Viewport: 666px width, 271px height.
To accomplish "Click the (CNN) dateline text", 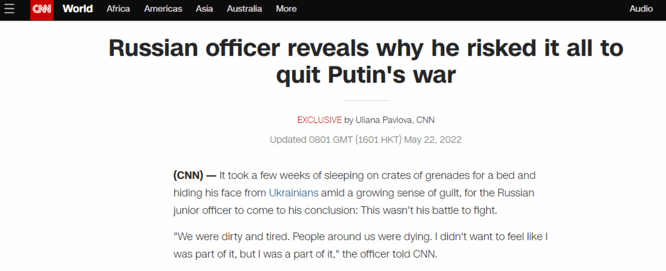I will coord(188,175).
